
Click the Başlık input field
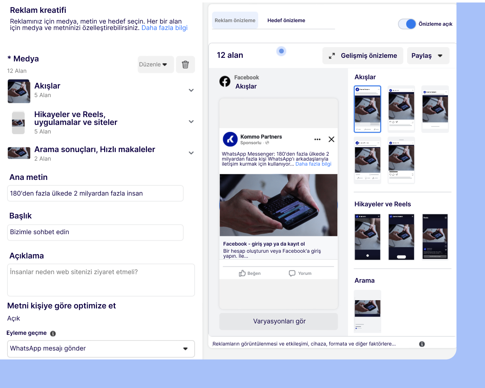point(95,232)
